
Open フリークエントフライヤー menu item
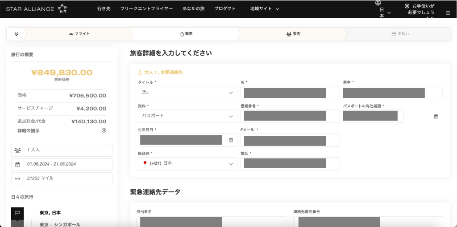tap(146, 8)
